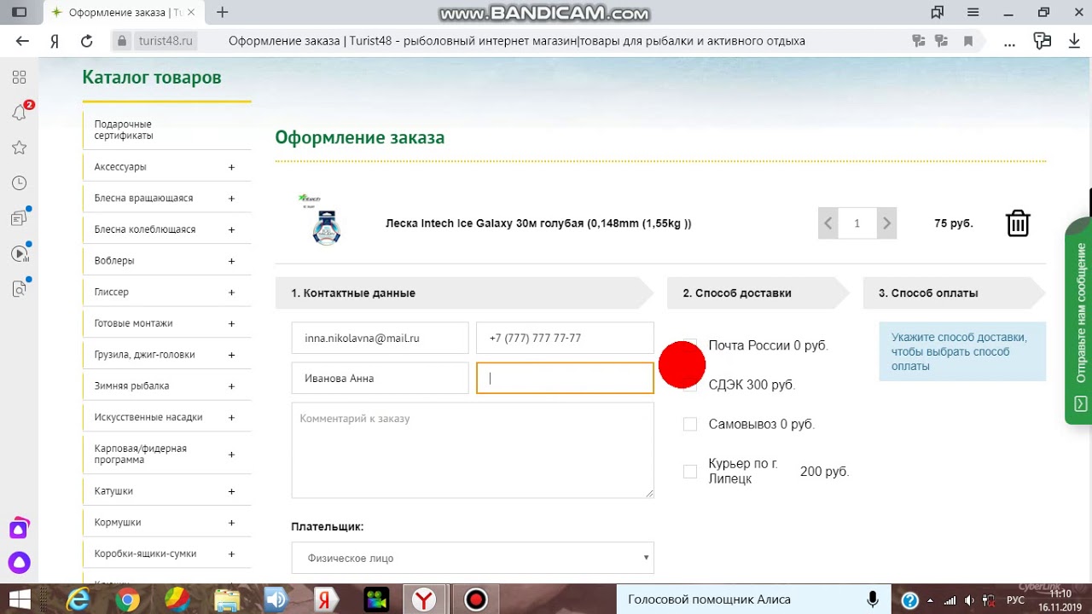Check the Самовывоз 0 руб. checkbox

(690, 424)
